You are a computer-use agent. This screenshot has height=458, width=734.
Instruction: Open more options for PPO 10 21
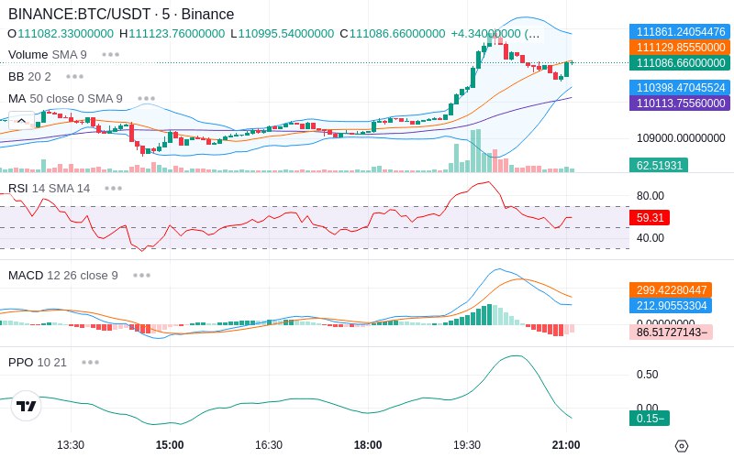pyautogui.click(x=90, y=362)
